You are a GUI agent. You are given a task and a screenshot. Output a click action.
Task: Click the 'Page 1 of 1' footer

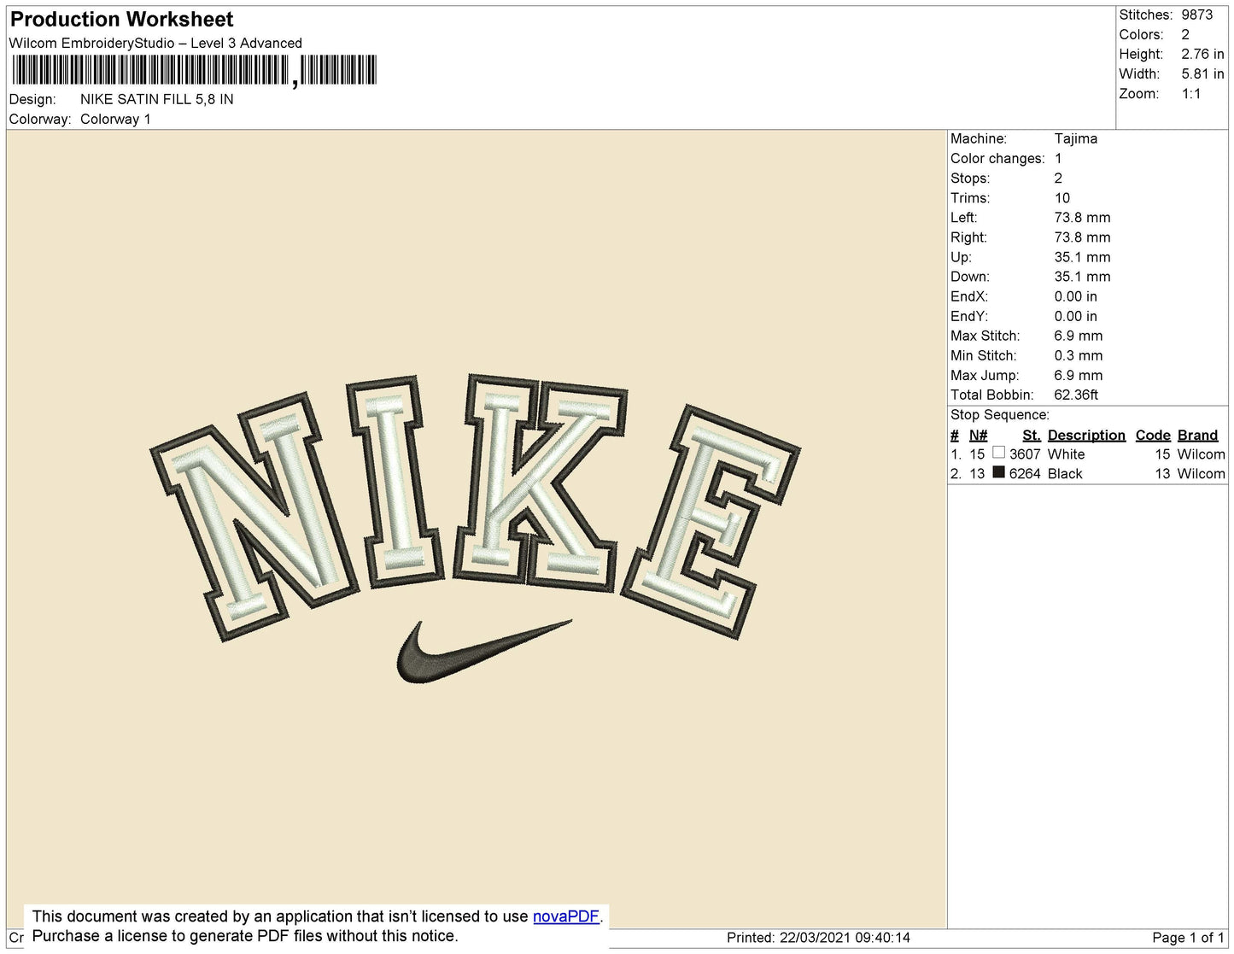click(x=1188, y=937)
